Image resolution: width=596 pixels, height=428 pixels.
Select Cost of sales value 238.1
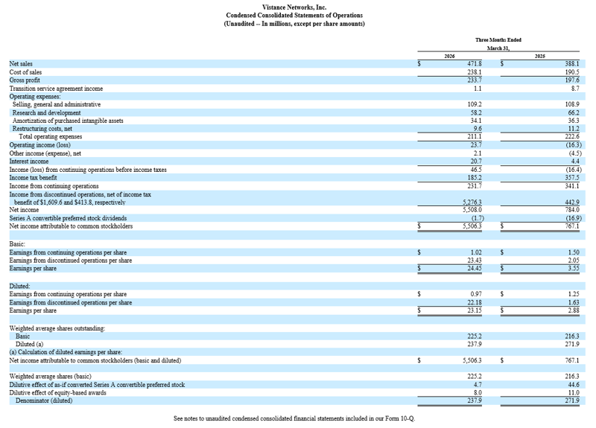[475, 72]
